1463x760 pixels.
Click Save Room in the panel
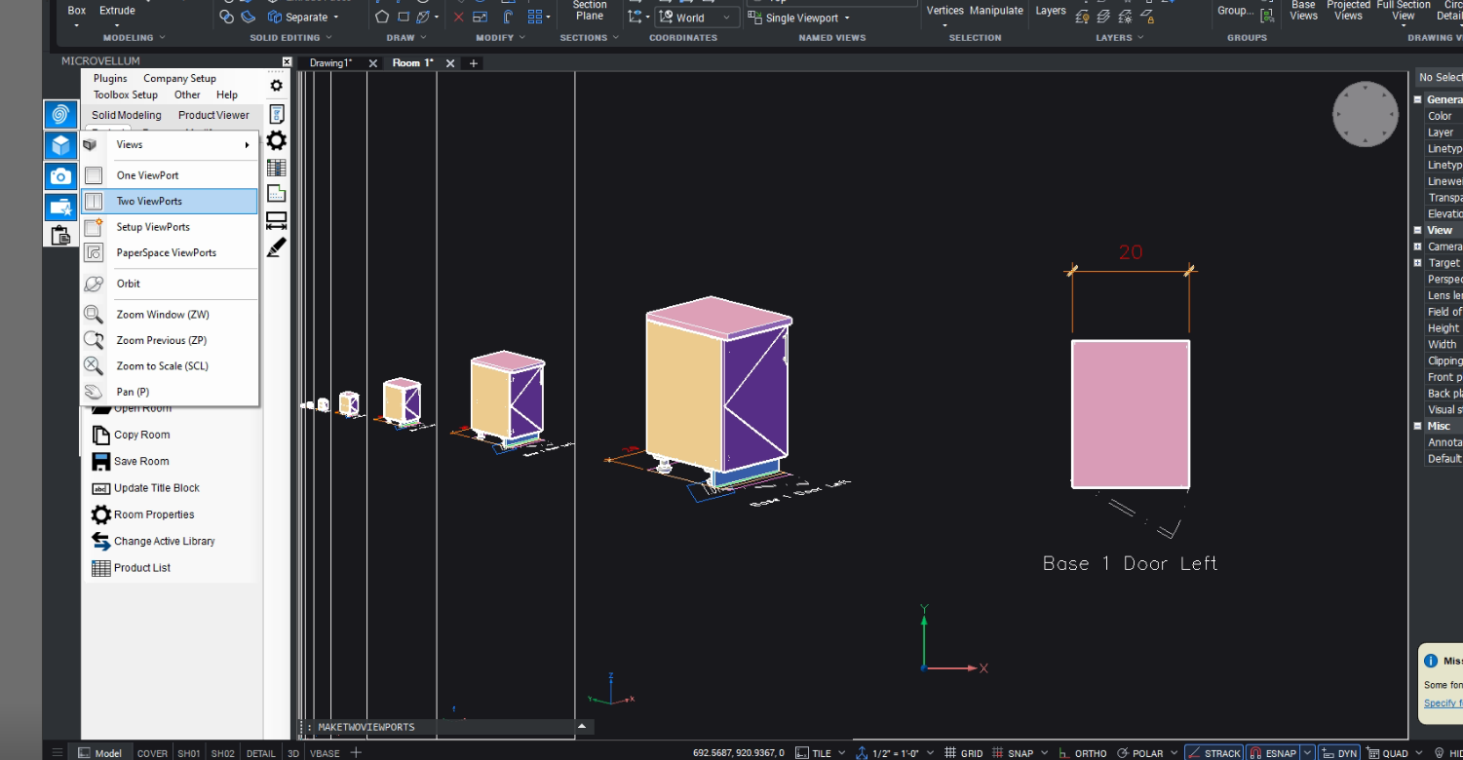point(141,462)
